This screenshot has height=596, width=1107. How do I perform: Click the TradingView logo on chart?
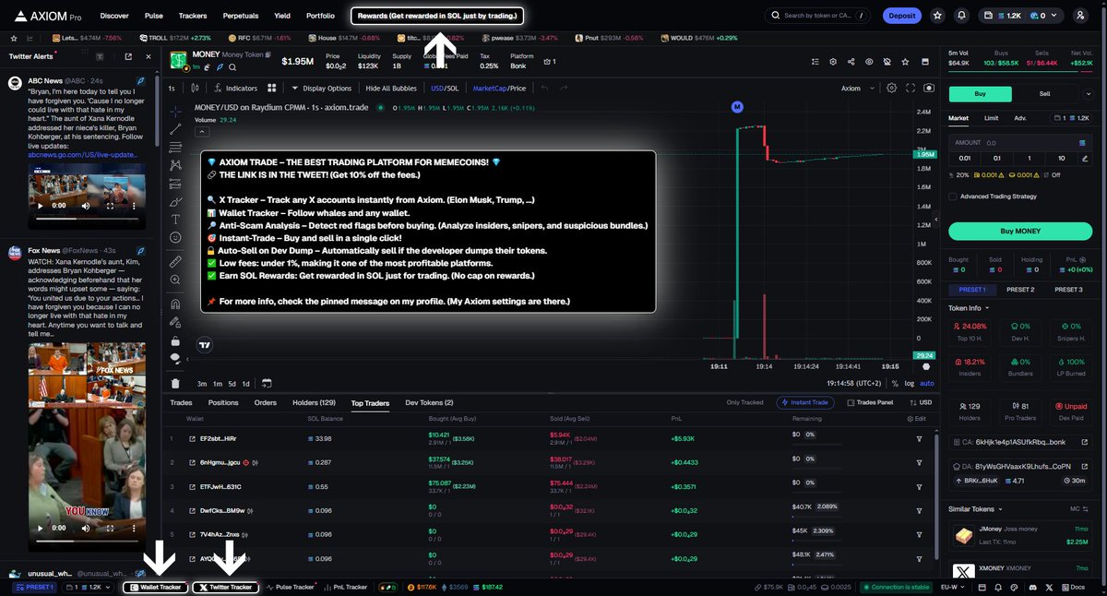pos(205,345)
